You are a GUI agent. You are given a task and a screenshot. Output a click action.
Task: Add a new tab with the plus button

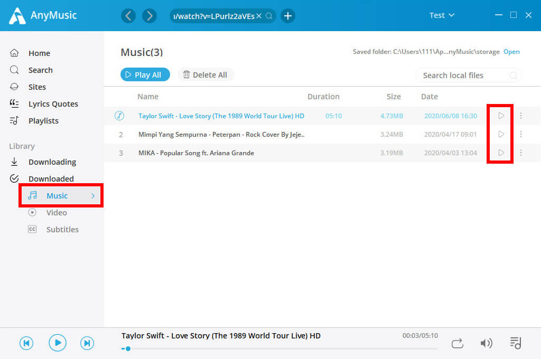point(288,16)
